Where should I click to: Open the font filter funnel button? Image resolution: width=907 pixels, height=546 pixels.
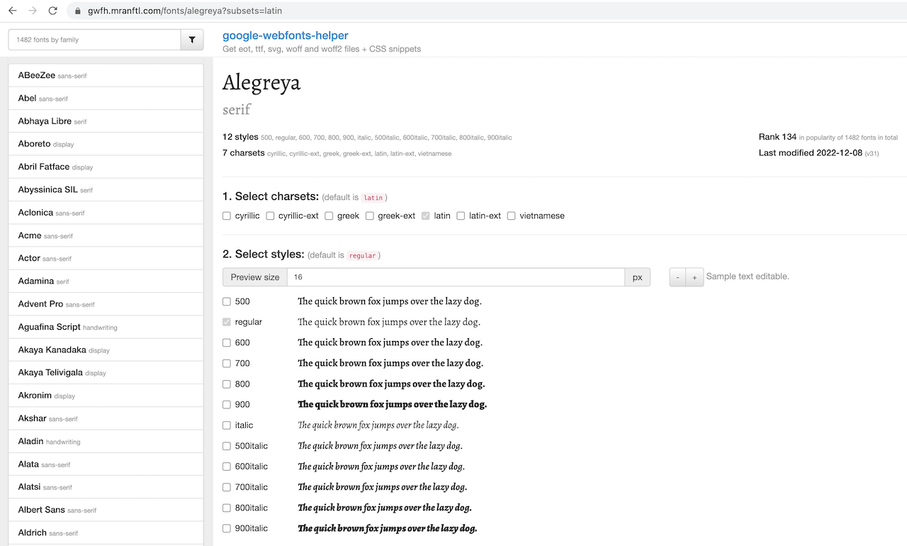(192, 40)
